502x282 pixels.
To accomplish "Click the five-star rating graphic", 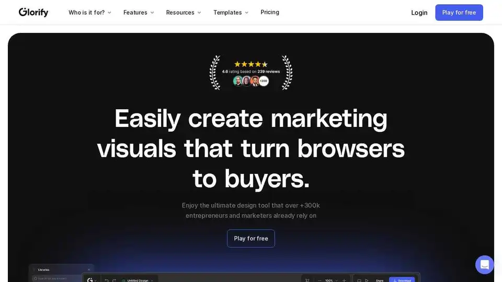I will tap(250, 64).
